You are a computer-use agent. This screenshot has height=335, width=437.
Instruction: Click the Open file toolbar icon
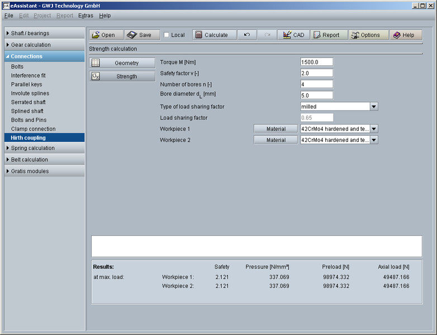(x=96, y=35)
